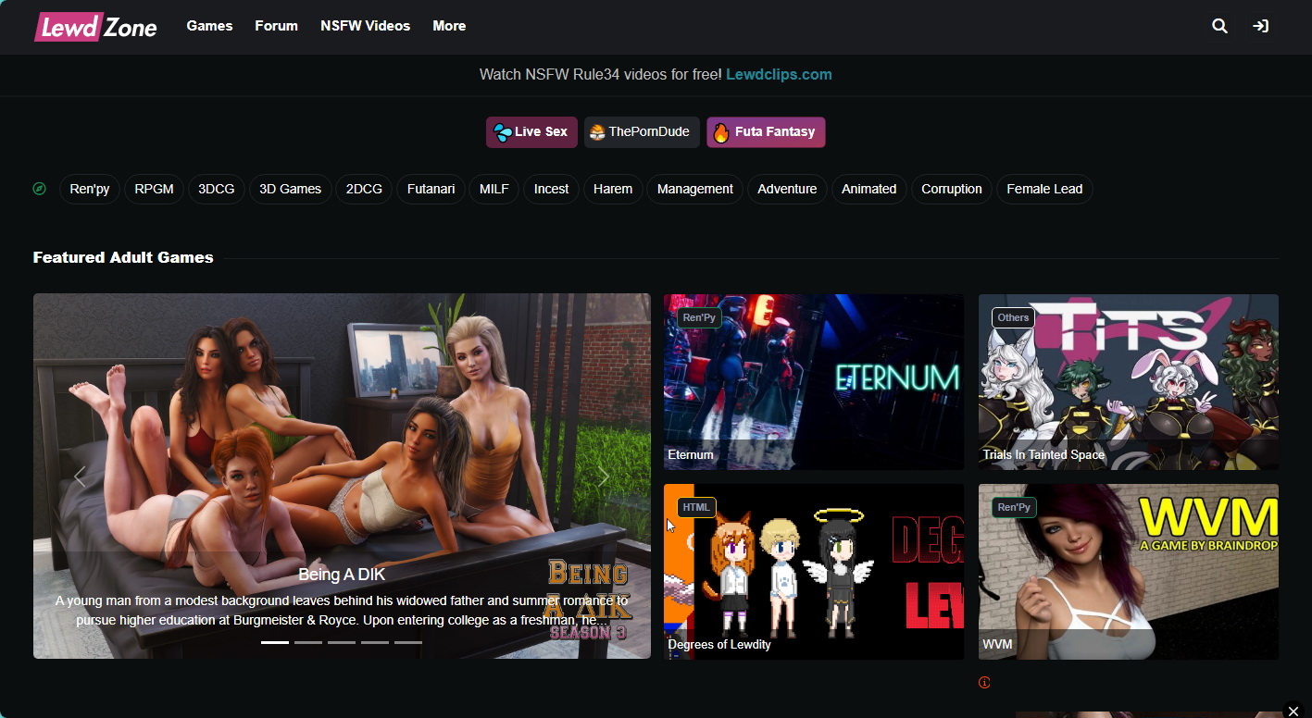
Task: Expand the More menu
Action: (x=449, y=26)
